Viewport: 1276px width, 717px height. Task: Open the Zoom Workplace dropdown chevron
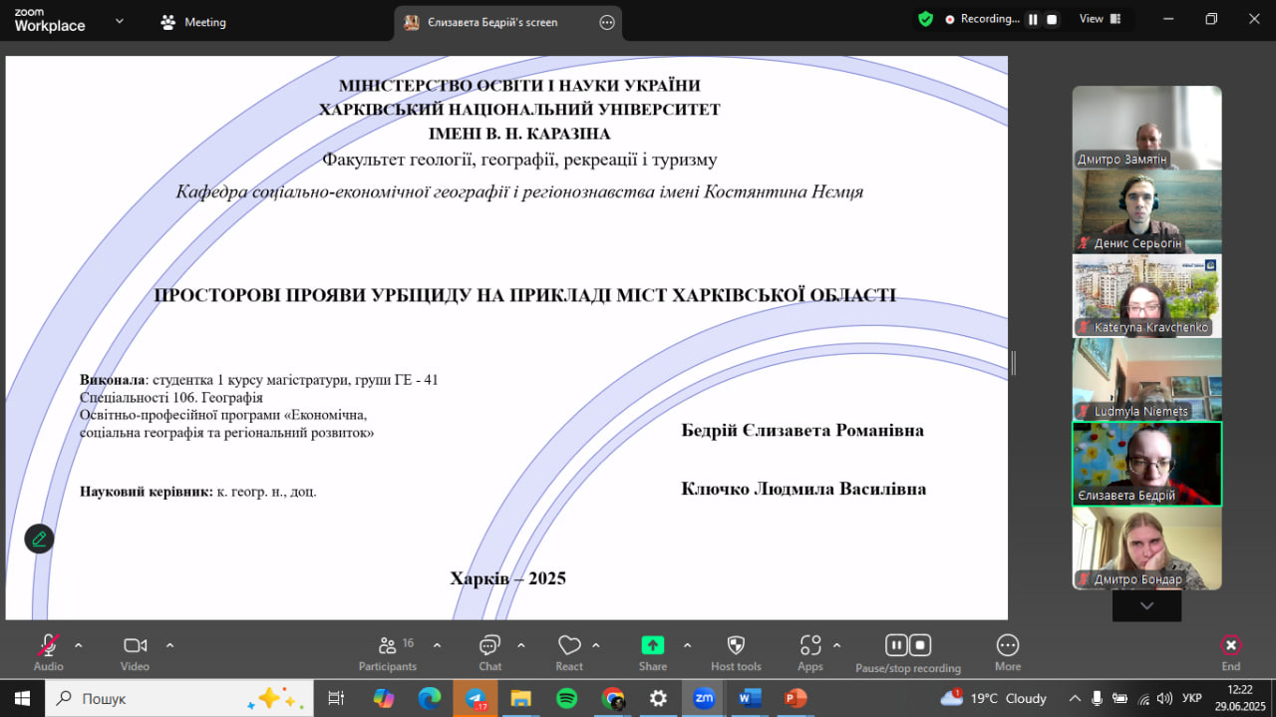(120, 20)
